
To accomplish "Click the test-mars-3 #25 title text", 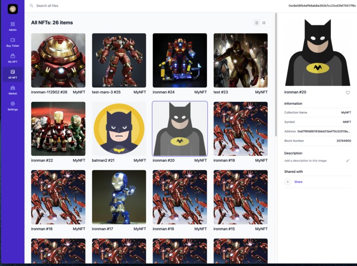I will pyautogui.click(x=106, y=92).
